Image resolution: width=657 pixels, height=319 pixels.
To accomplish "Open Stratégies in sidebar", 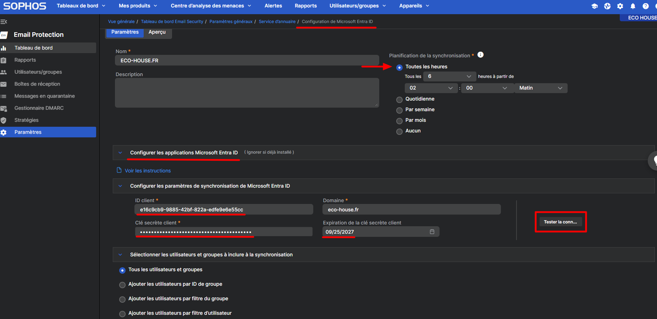I will (x=27, y=120).
